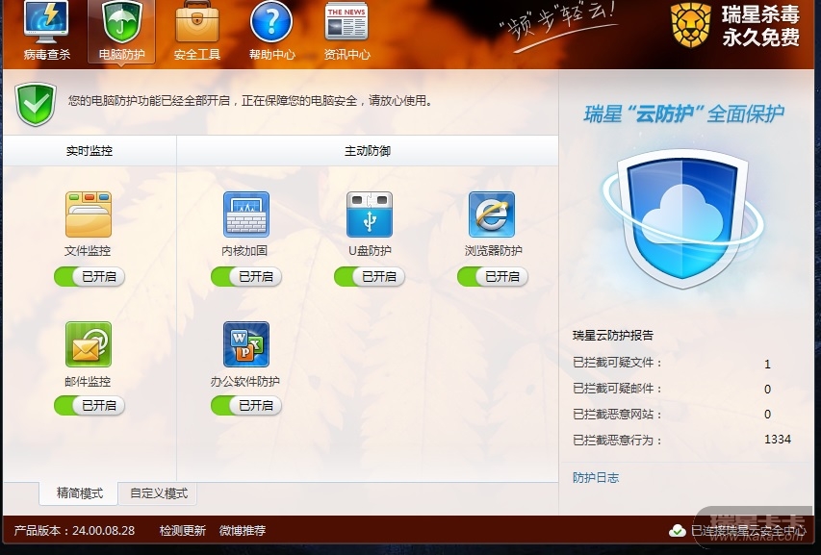Click the 办公软件防护 label
Viewport: 821px width, 555px height.
(245, 381)
